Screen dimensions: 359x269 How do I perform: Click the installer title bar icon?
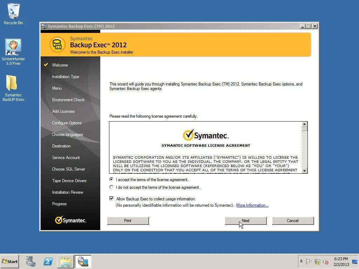44,26
